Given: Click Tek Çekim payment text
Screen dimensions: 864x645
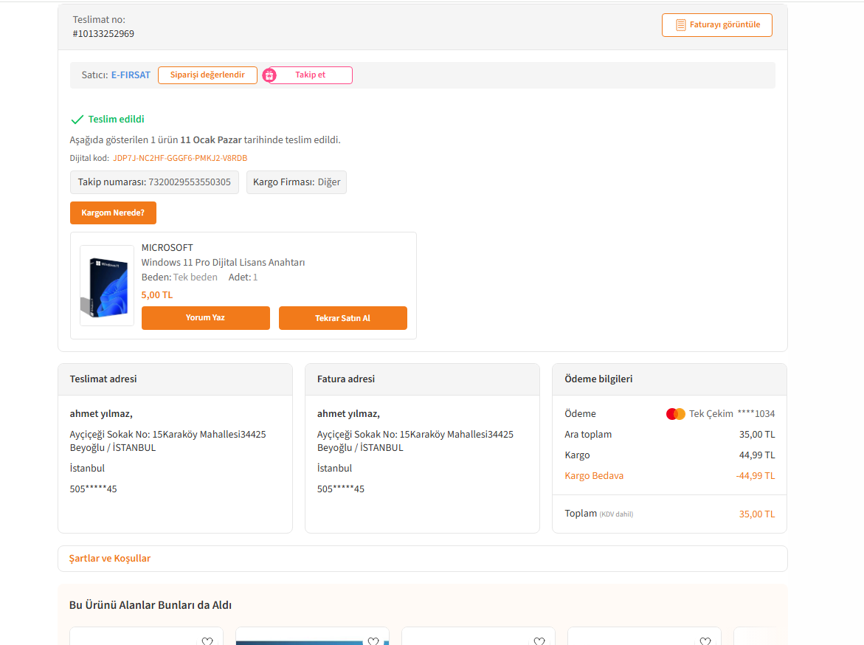Looking at the screenshot, I should [x=711, y=413].
